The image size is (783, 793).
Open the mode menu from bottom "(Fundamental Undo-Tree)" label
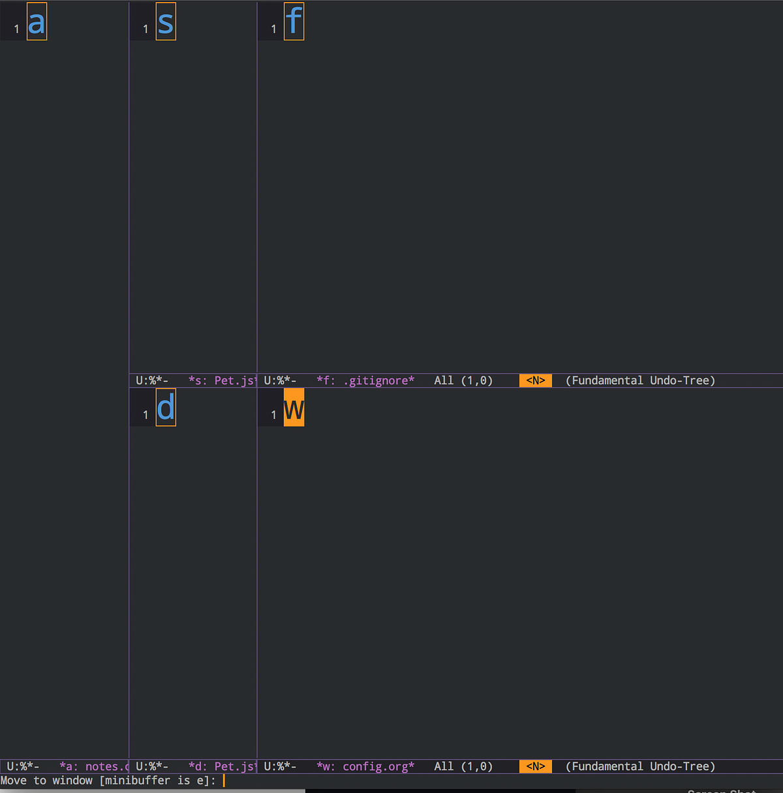tap(640, 766)
